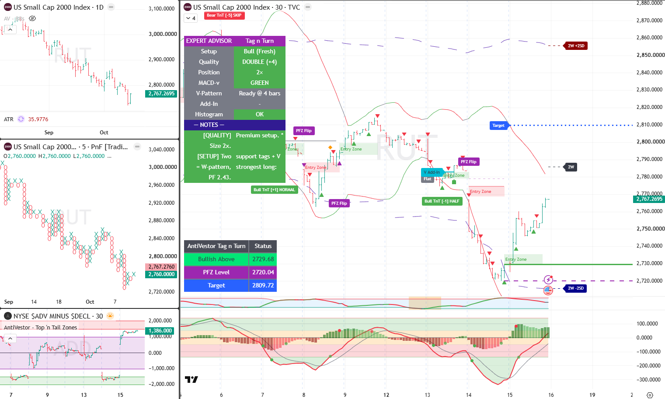Click the Ready @ 4 bars cell

260,93
